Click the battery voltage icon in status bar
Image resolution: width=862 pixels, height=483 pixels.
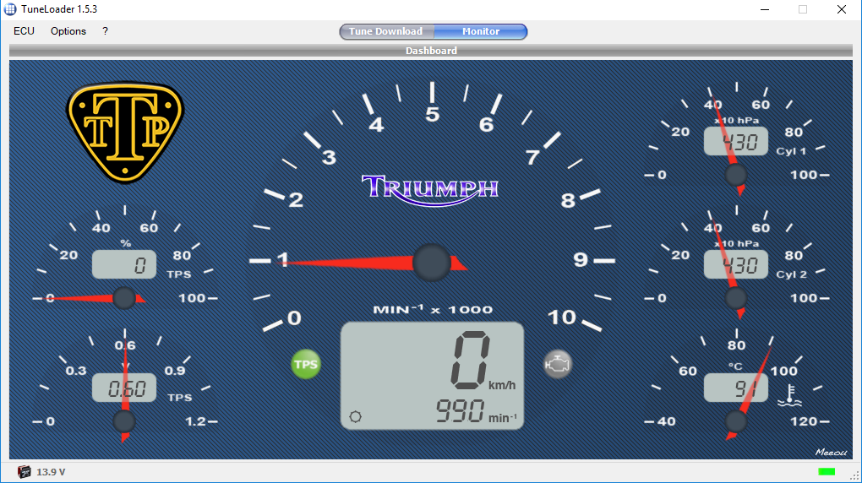point(24,472)
